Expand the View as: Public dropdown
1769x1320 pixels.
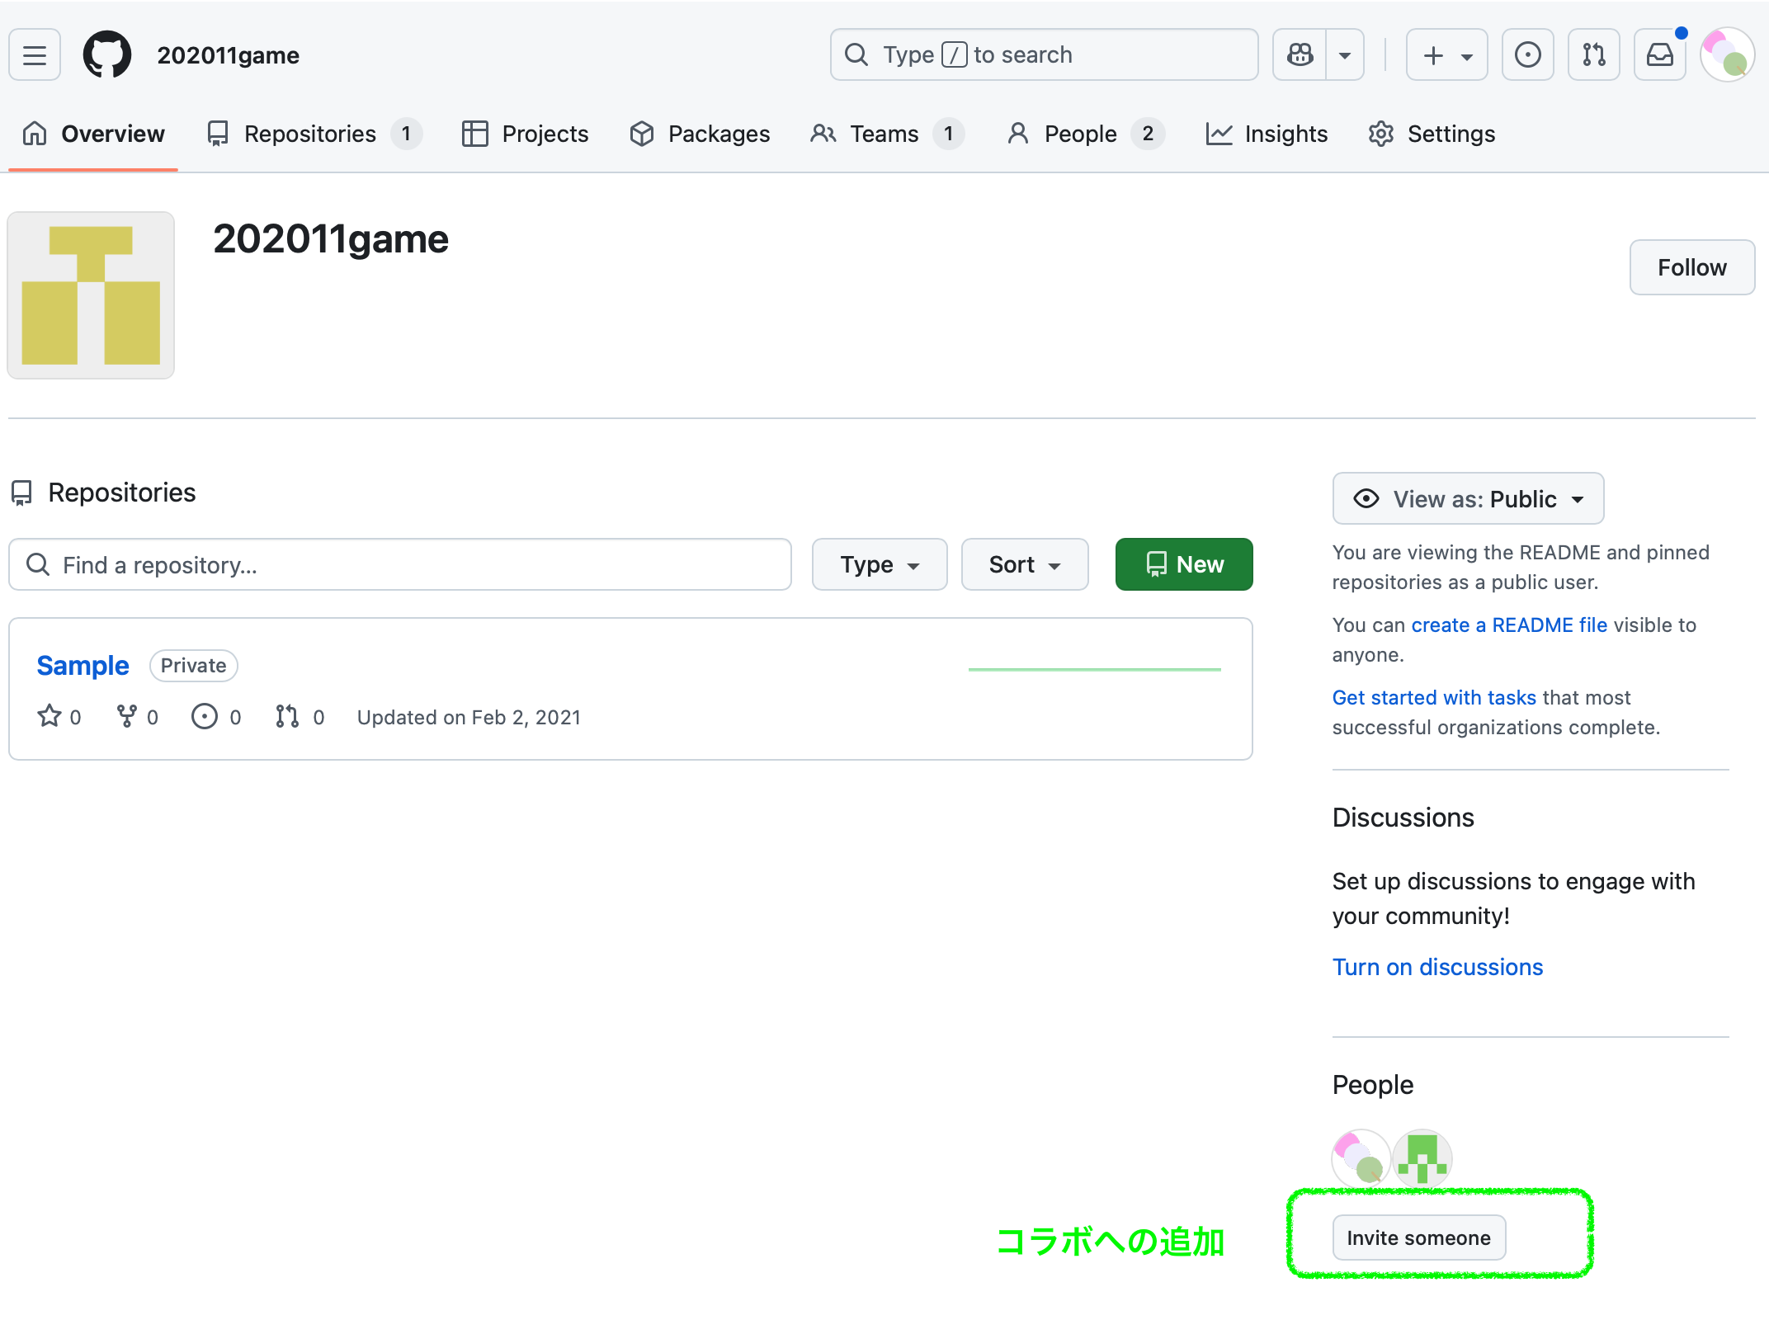[x=1468, y=499]
